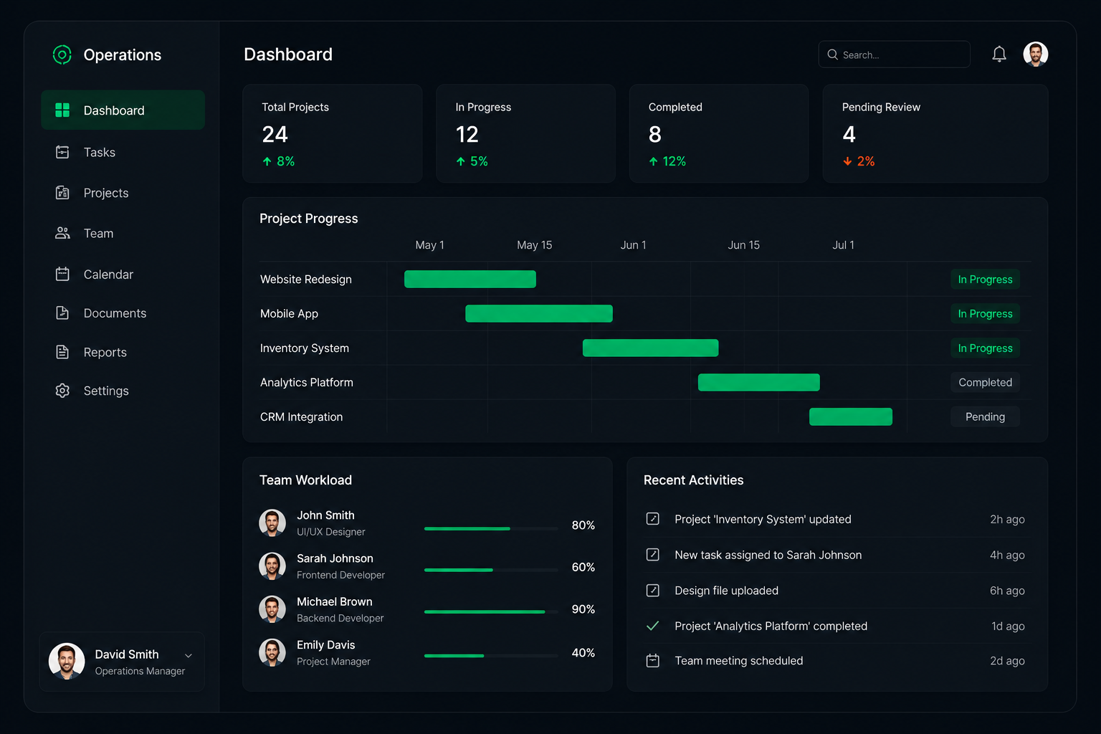Click the In Progress stat card
The width and height of the screenshot is (1101, 734).
click(526, 133)
